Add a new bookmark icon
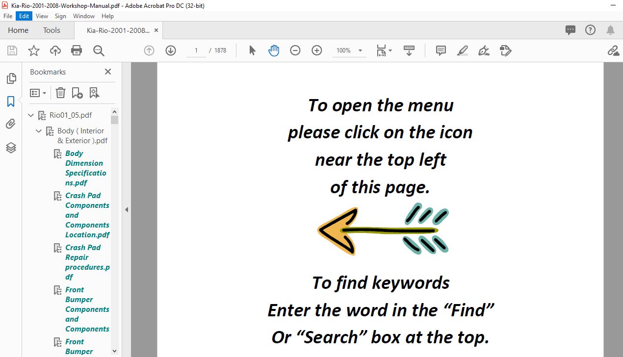 (77, 93)
